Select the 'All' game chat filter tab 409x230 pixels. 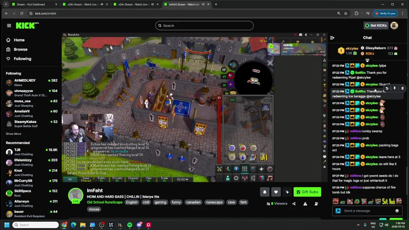(70, 179)
